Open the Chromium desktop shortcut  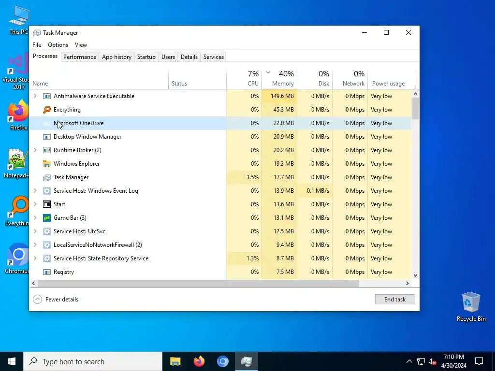17,259
